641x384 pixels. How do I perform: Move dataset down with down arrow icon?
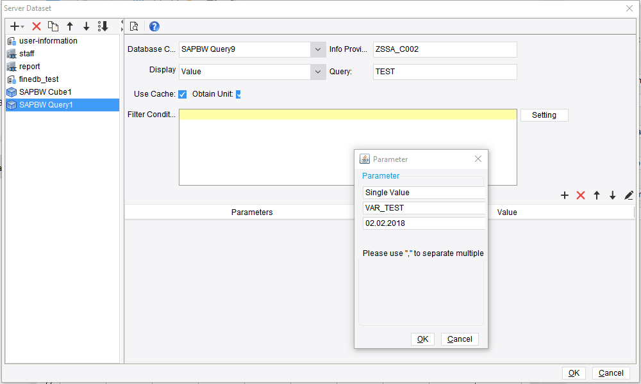click(86, 26)
